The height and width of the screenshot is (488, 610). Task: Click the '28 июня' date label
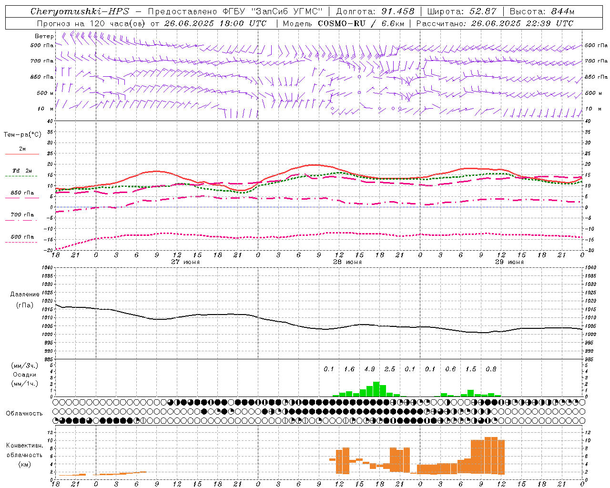coord(347,262)
